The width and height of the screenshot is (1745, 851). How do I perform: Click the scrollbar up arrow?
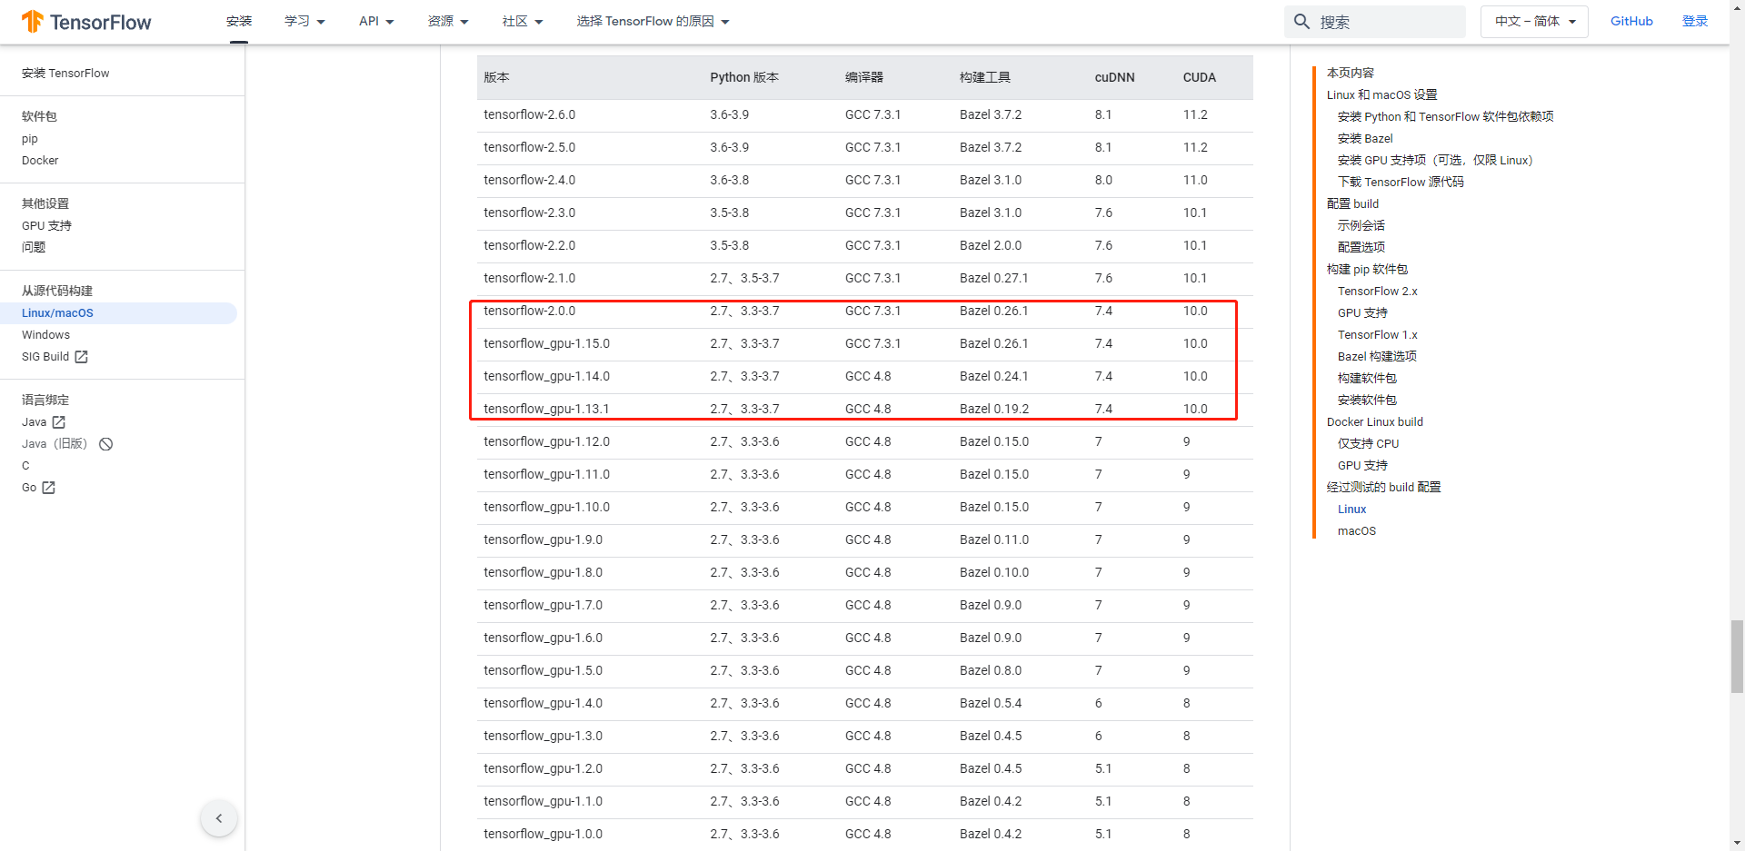[x=1737, y=7]
